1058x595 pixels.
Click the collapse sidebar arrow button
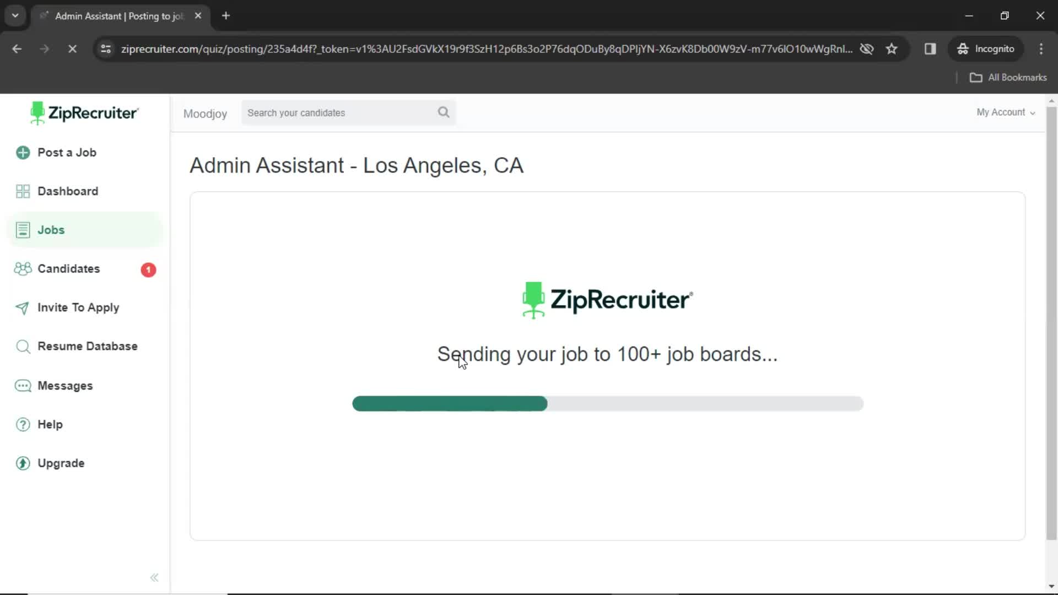tap(153, 577)
